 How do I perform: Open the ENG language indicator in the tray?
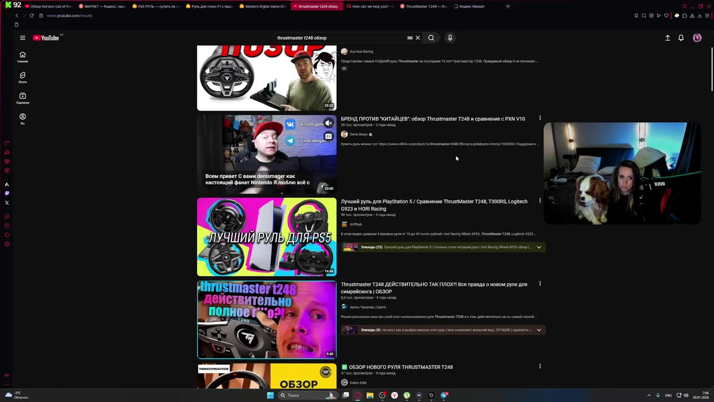(668, 395)
